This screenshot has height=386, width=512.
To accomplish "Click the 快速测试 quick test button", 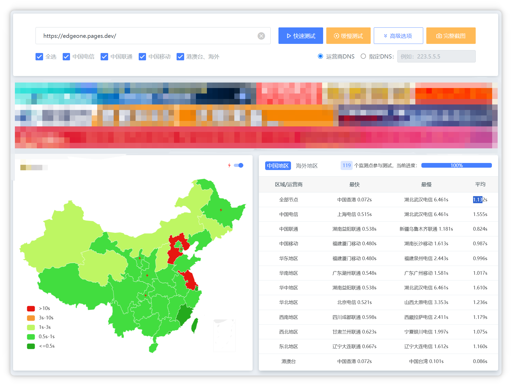I will pyautogui.click(x=301, y=36).
